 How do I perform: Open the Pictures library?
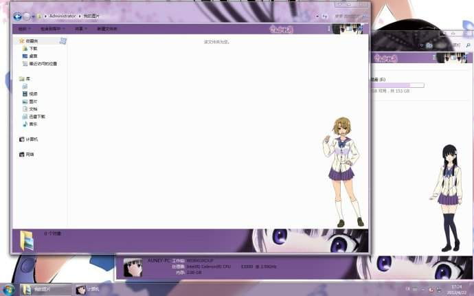click(32, 102)
